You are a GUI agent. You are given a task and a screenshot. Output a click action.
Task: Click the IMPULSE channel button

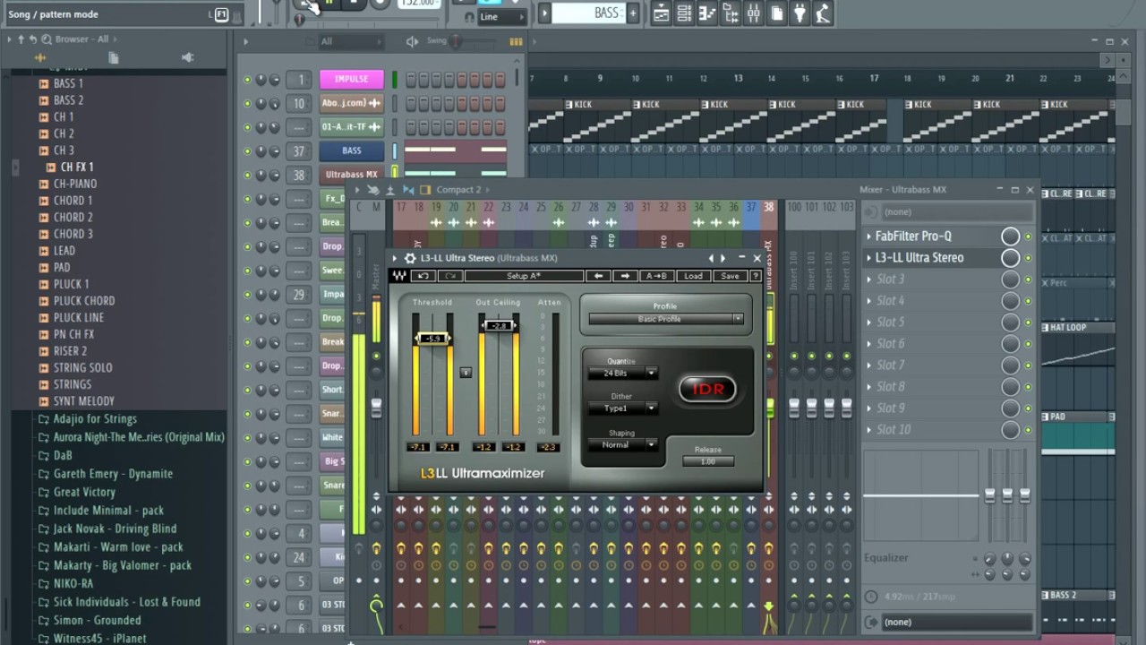coord(351,80)
